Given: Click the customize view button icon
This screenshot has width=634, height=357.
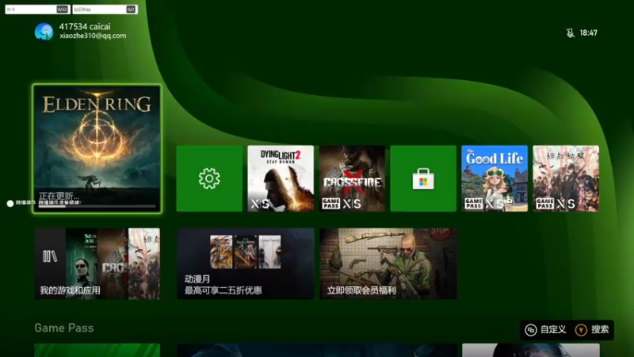Looking at the screenshot, I should (530, 330).
